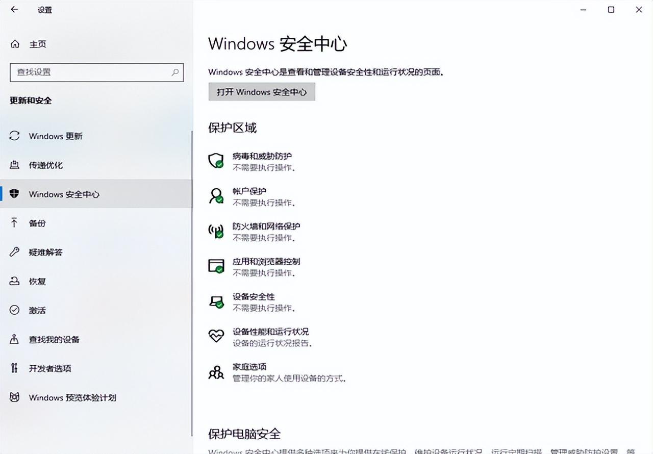This screenshot has height=454, width=653.
Task: Click the 家庭选项 family icon
Action: point(216,372)
